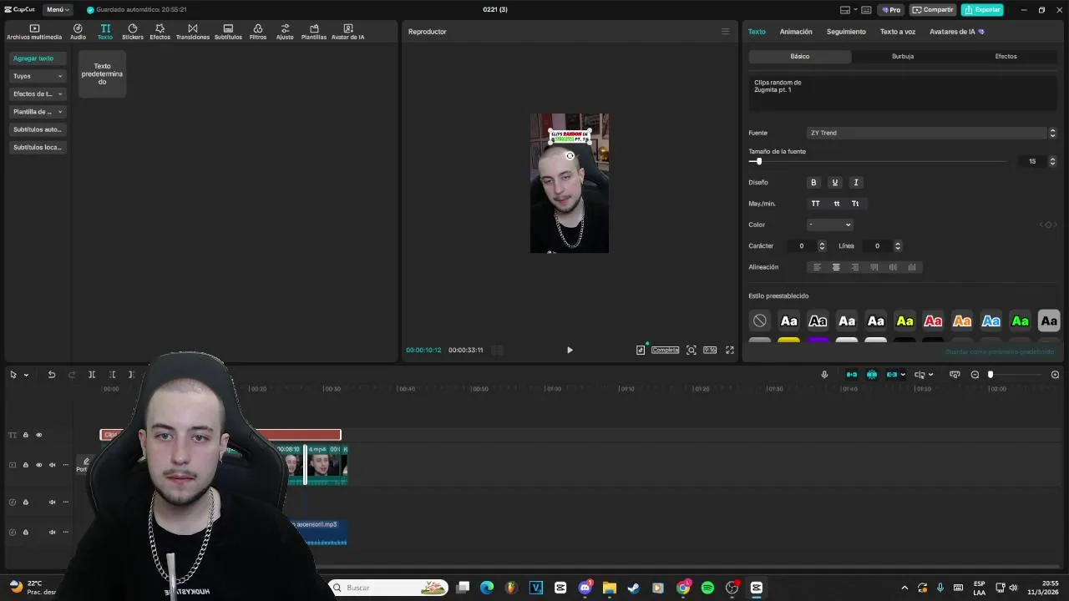Click the undo arrow in timeline toolbar

[52, 375]
